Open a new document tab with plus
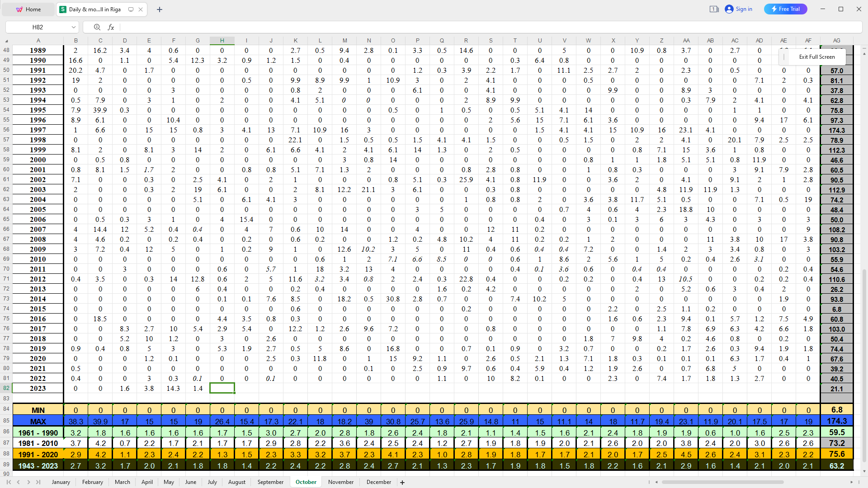The height and width of the screenshot is (488, 868). point(159,9)
